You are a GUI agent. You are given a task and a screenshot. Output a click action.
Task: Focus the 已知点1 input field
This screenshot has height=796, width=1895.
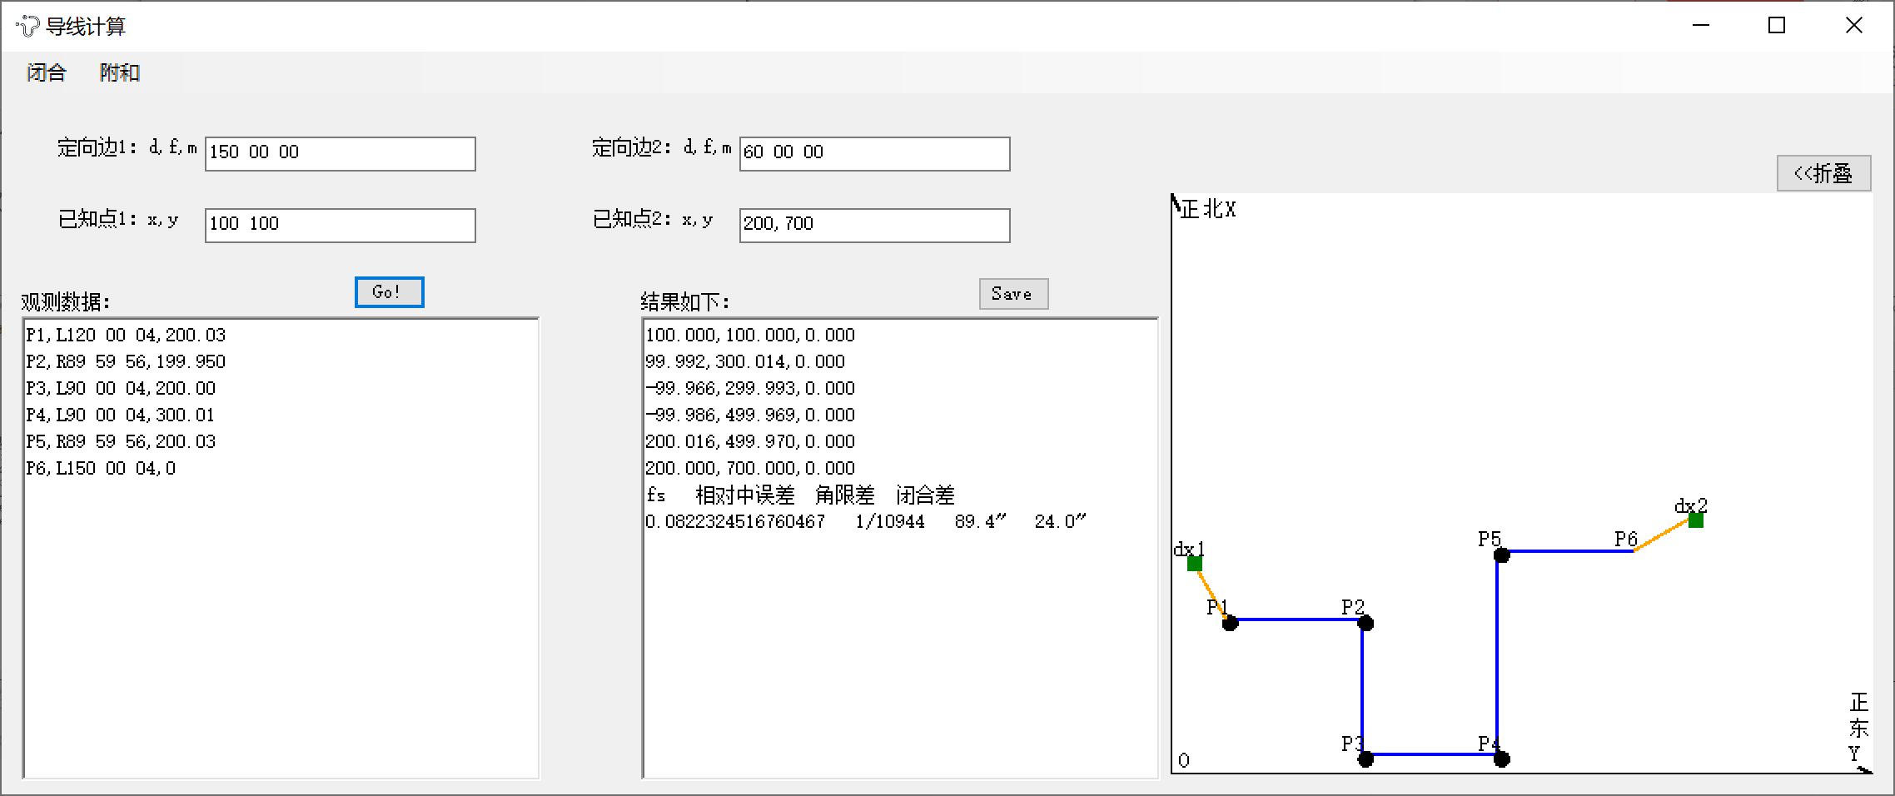(341, 226)
